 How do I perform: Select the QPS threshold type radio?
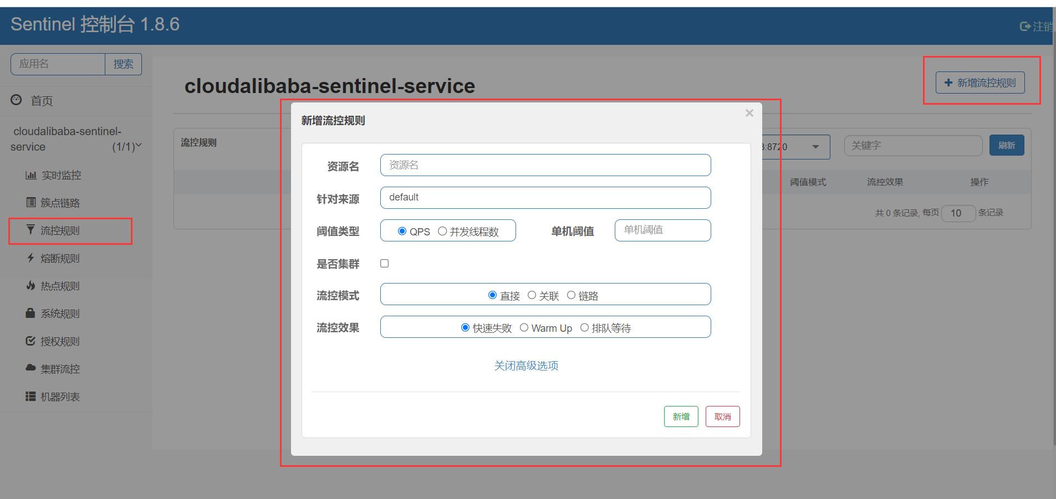click(402, 231)
